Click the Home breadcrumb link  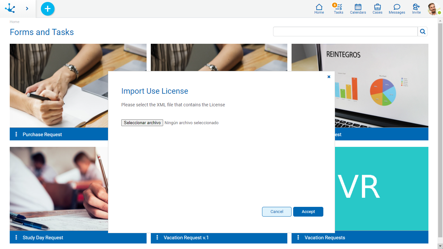point(15,22)
